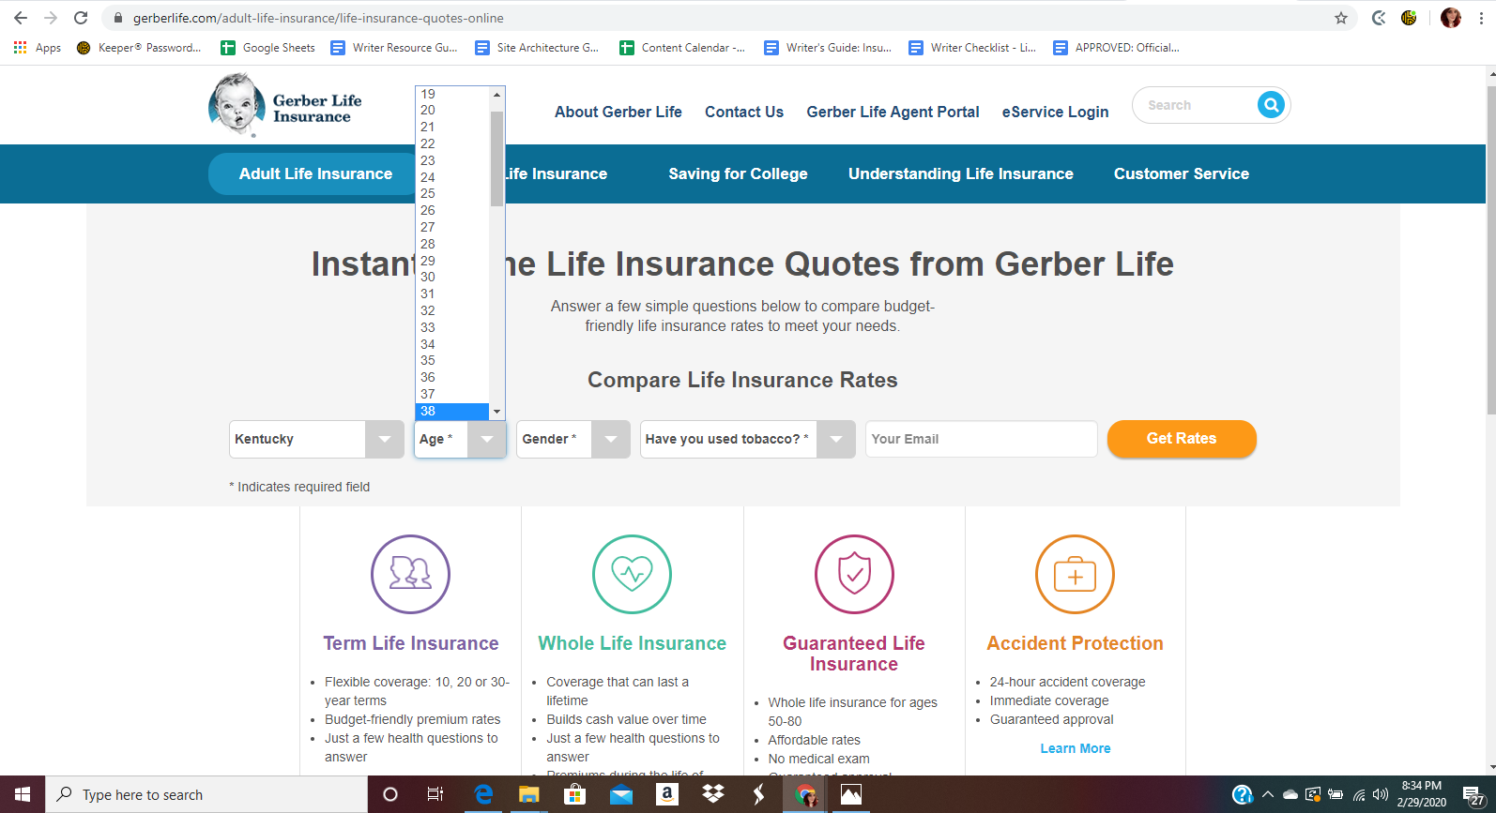Bookmark this page with the star icon

1341,18
